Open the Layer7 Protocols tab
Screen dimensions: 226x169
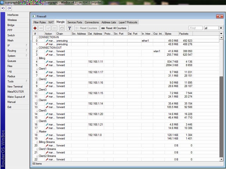[x=128, y=22]
